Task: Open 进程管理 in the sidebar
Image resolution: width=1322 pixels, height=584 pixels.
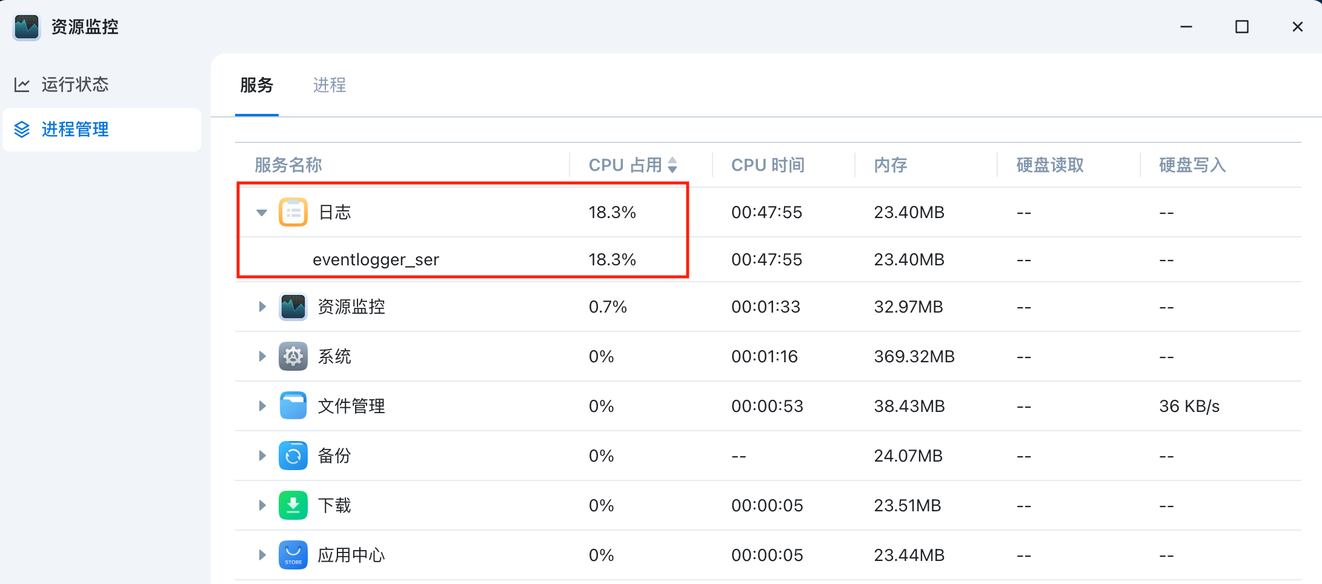Action: coord(102,130)
